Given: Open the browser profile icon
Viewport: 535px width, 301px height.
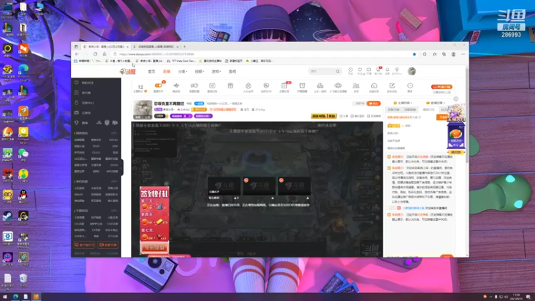Looking at the screenshot, I should (453, 54).
